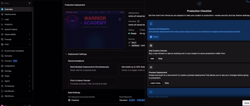Click the Deployments cube icon
This screenshot has height=106, width=250.
coord(2,14)
